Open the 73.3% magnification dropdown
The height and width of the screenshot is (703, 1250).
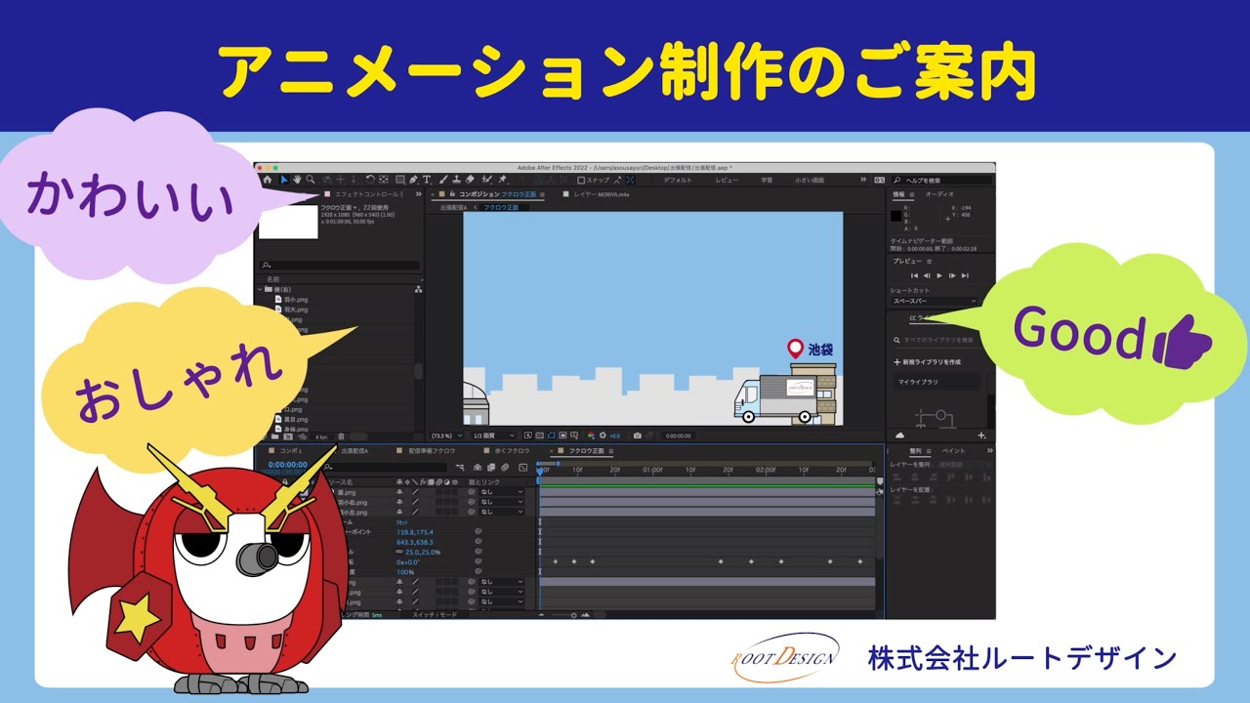(444, 435)
